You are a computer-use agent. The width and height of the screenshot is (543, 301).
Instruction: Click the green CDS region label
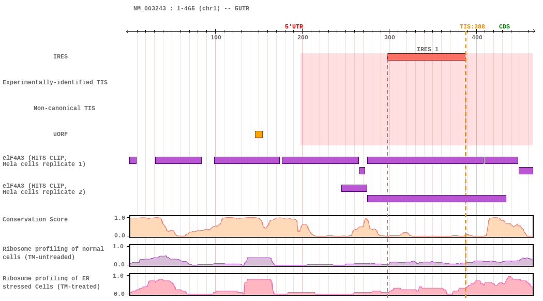[504, 27]
